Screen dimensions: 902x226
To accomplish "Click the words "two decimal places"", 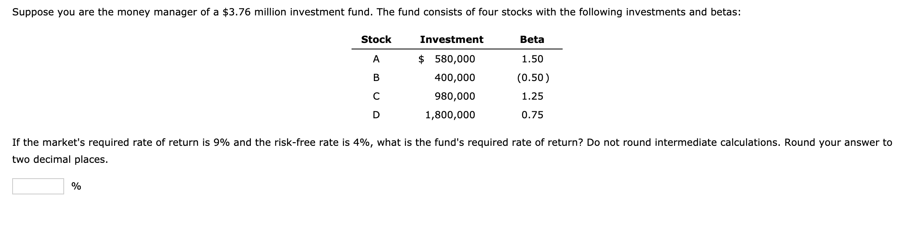I will pos(60,160).
